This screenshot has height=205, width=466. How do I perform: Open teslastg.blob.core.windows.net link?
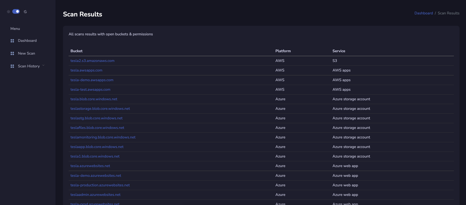[x=96, y=118]
